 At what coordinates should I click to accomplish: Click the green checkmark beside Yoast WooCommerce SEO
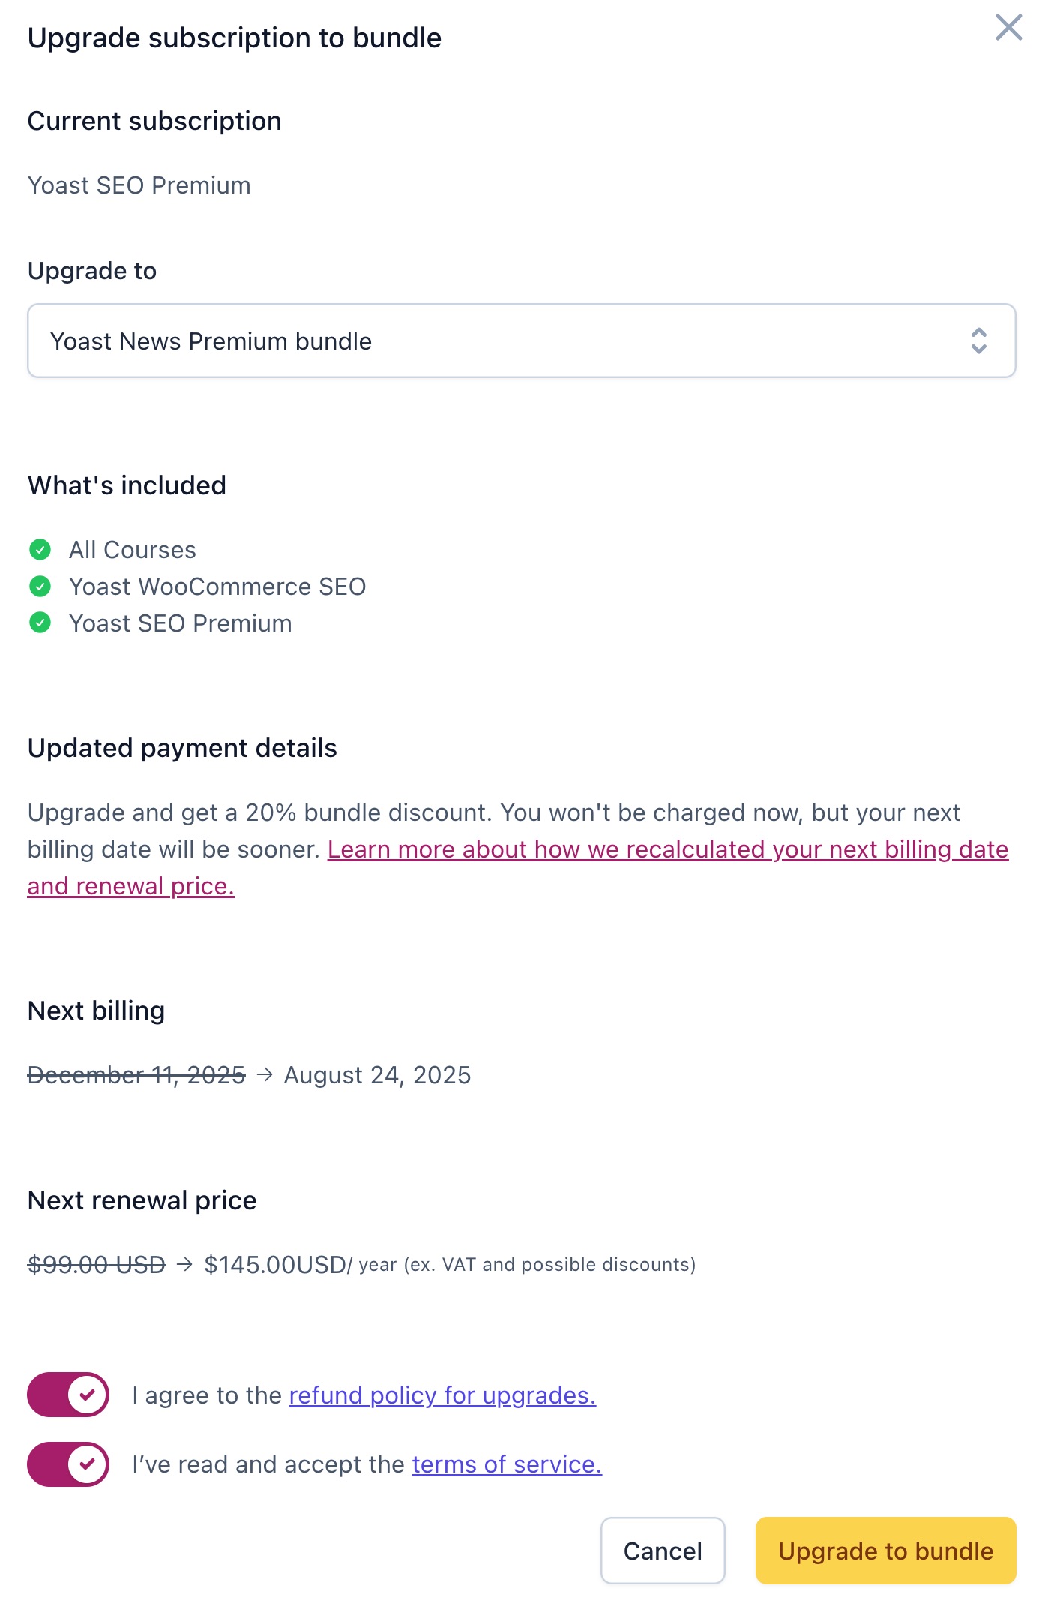point(42,586)
